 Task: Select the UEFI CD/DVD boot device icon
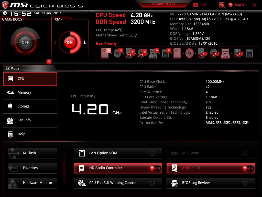[x=118, y=53]
